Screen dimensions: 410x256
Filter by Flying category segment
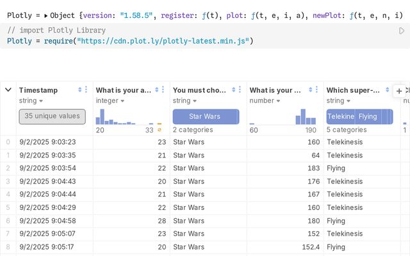368,116
